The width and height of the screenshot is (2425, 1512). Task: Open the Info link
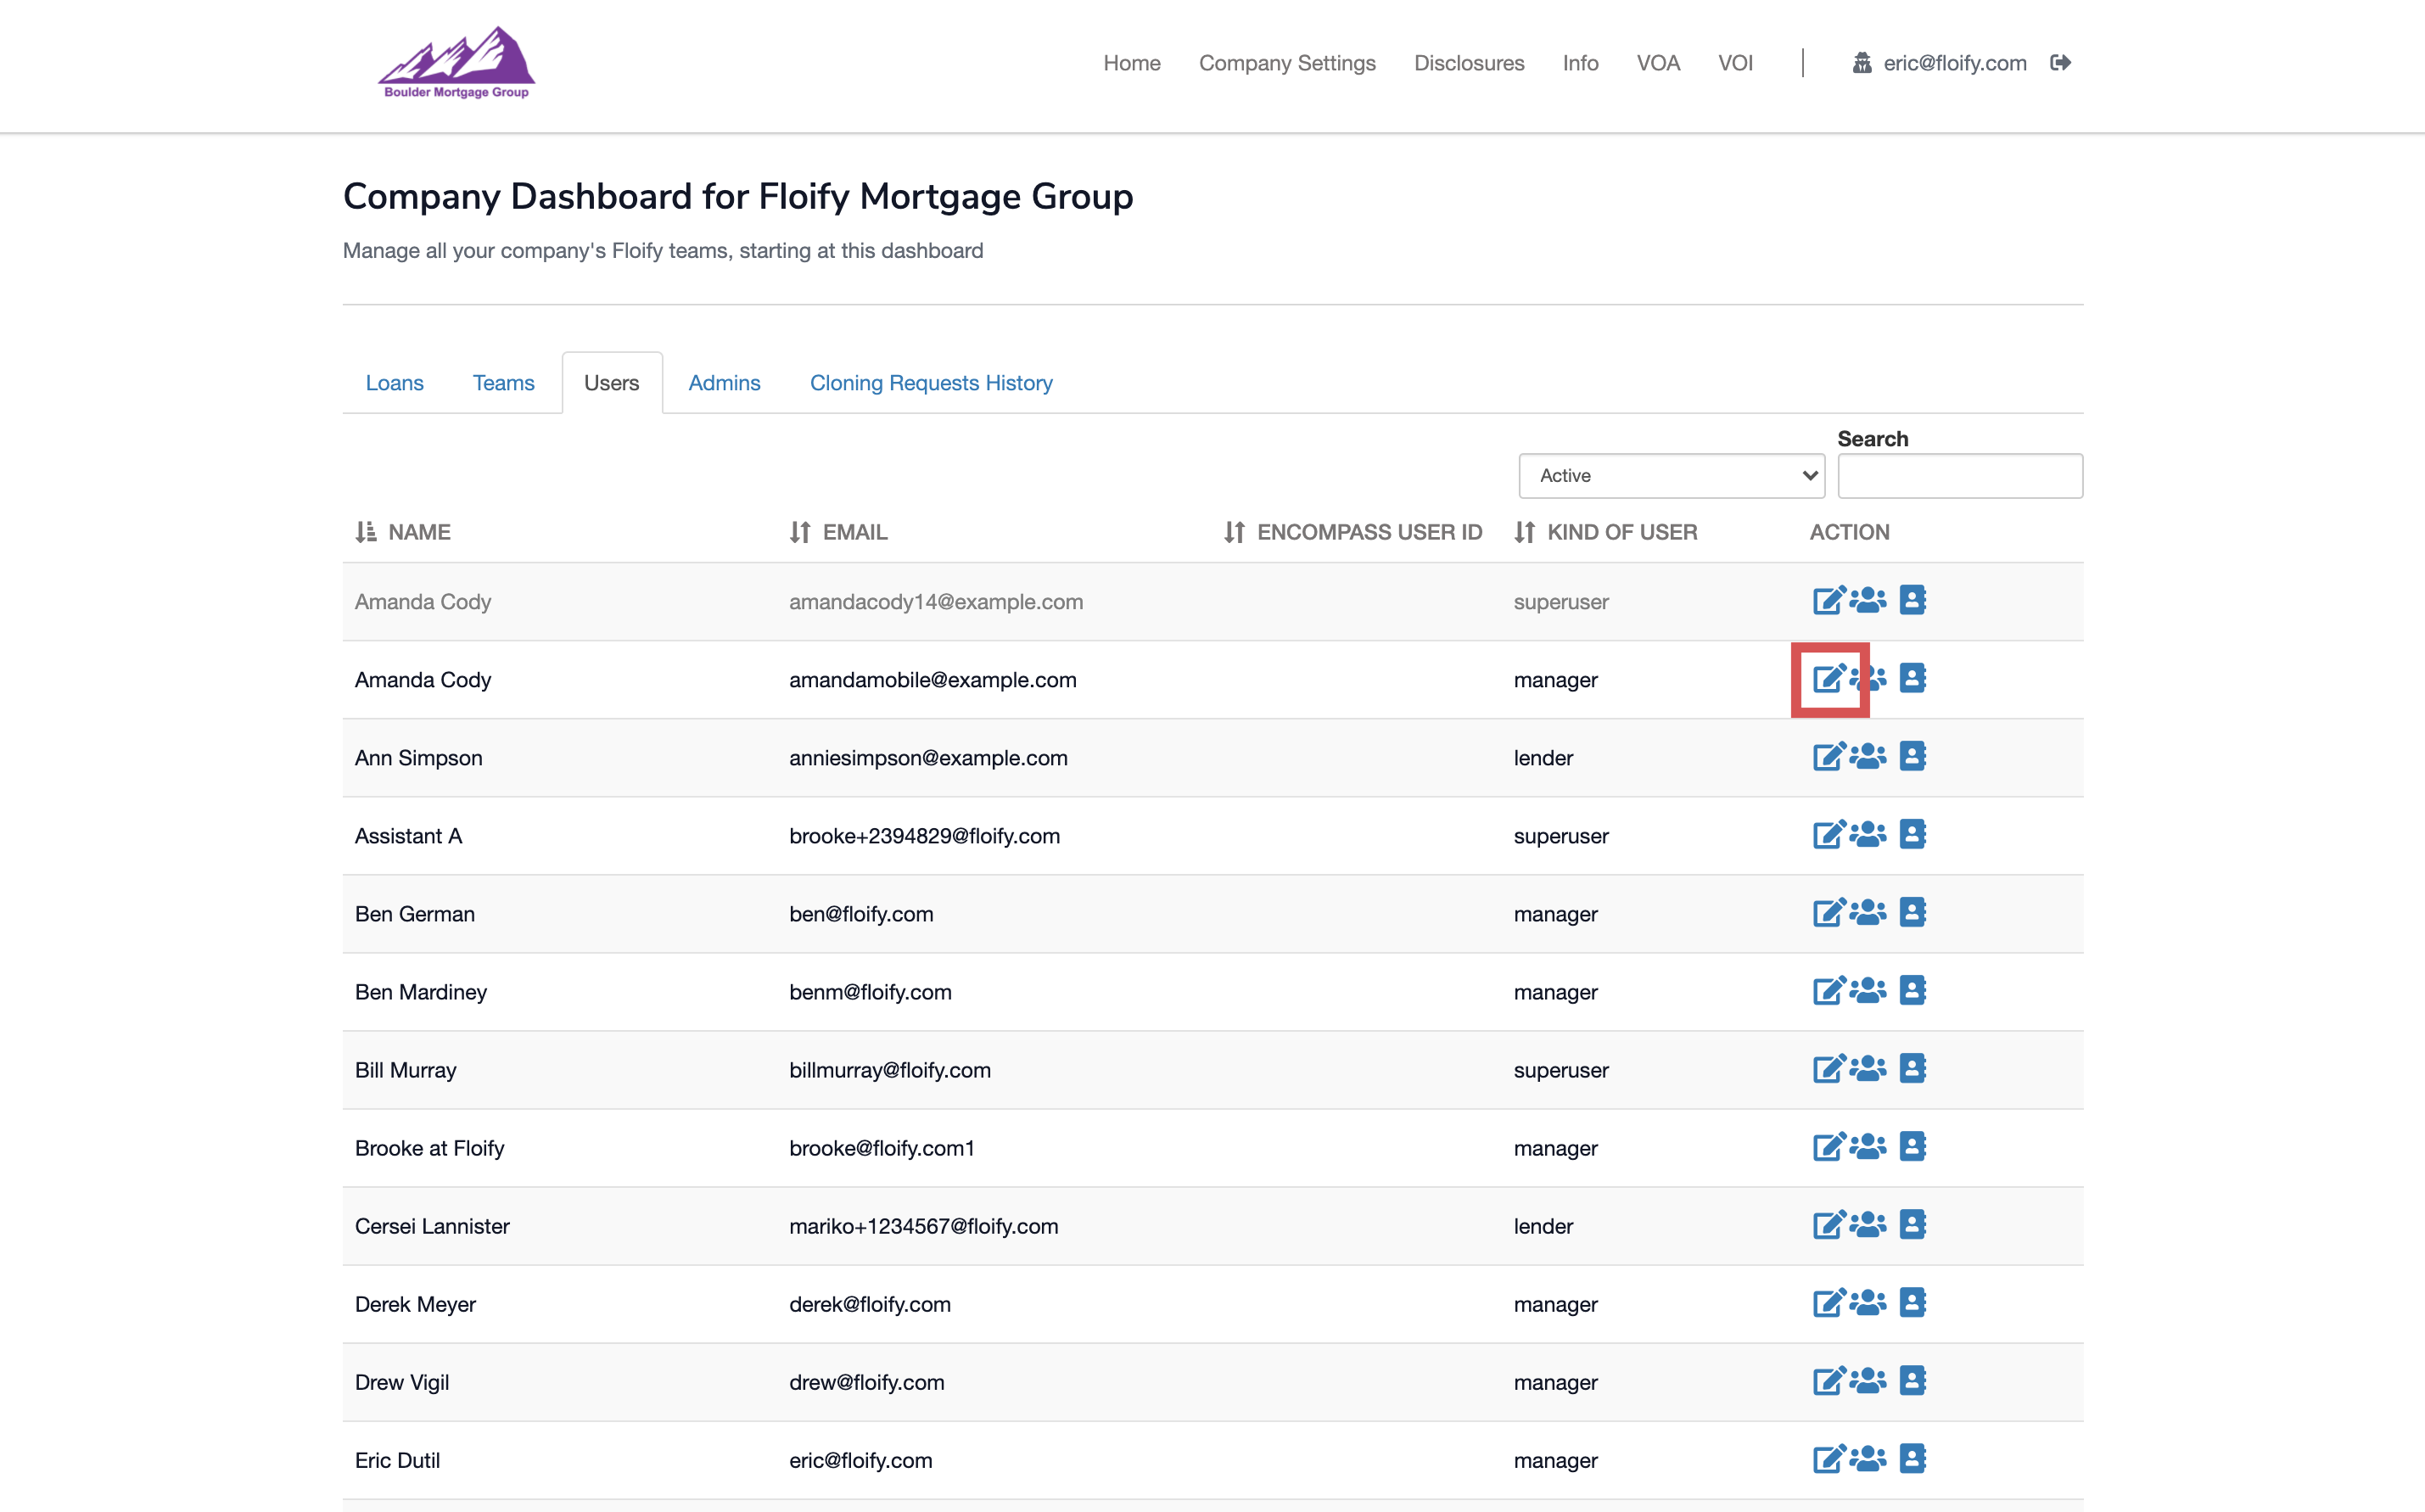[x=1580, y=63]
